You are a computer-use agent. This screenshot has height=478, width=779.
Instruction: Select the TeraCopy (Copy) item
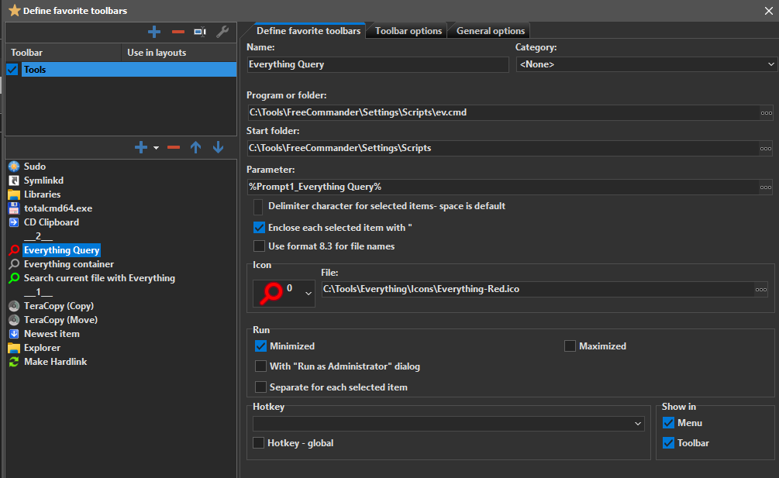pos(58,306)
